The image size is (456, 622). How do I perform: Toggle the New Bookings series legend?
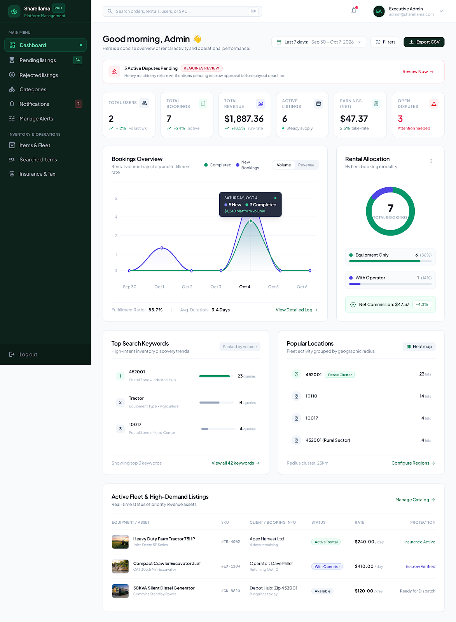coord(247,165)
